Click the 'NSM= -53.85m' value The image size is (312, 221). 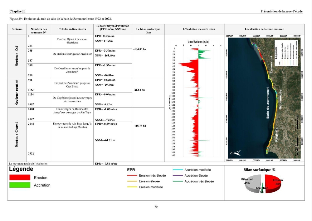(x=105, y=120)
